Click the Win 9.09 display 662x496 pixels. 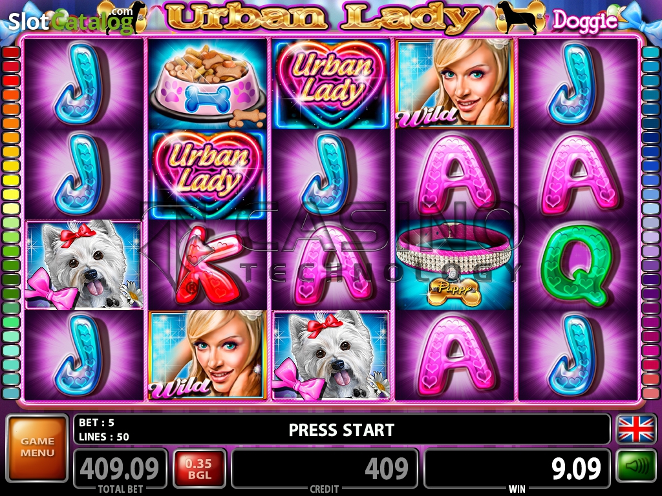[517, 469]
